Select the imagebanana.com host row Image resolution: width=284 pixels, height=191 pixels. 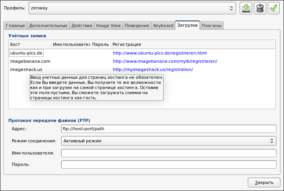[x=142, y=61]
